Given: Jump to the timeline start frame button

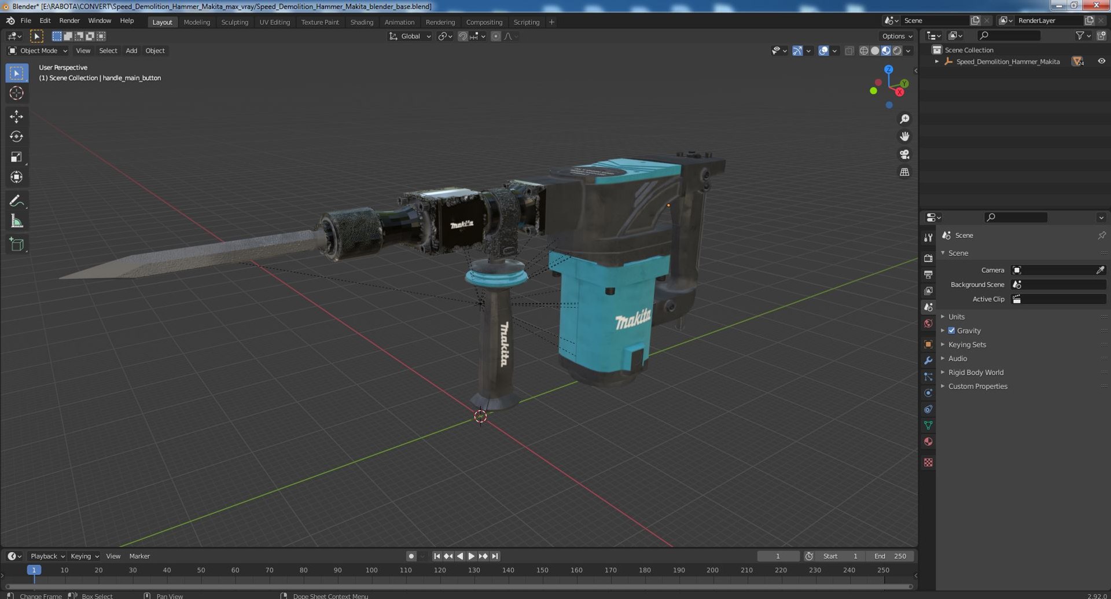Looking at the screenshot, I should [437, 556].
